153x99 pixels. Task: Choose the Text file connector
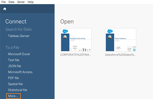(14, 60)
